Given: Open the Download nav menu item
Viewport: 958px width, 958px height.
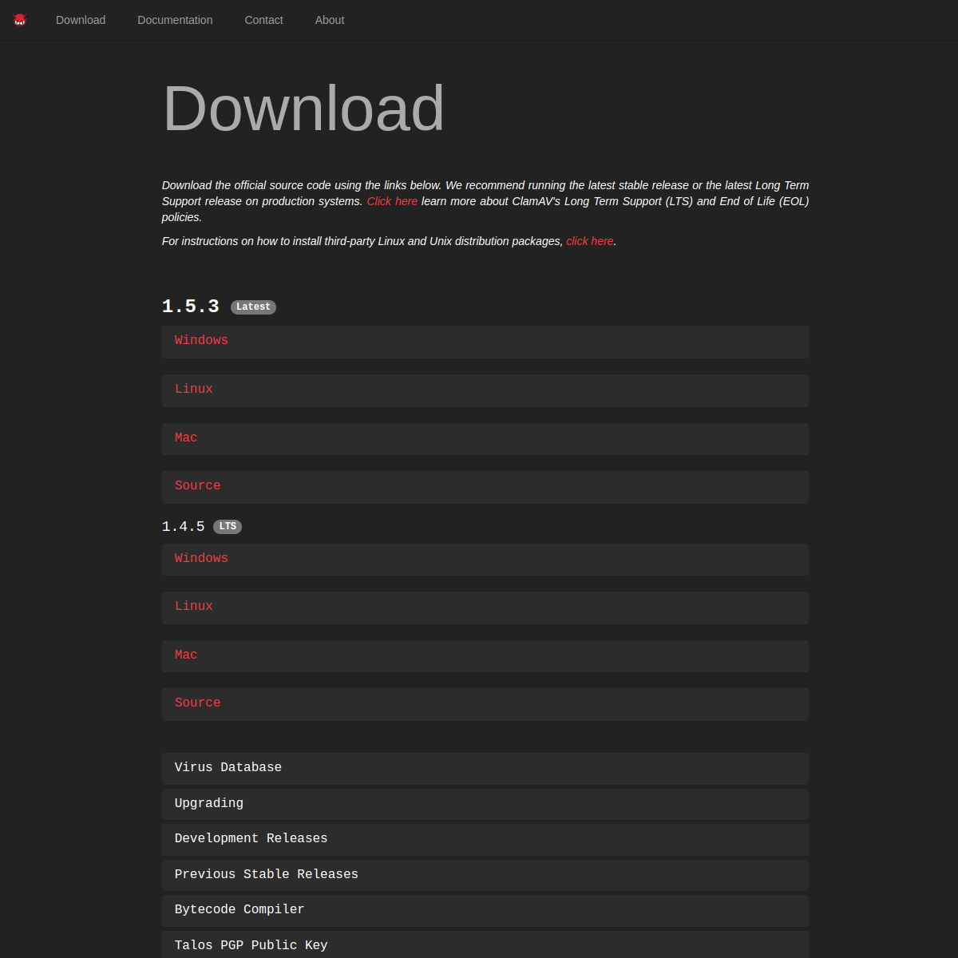Looking at the screenshot, I should (x=81, y=20).
